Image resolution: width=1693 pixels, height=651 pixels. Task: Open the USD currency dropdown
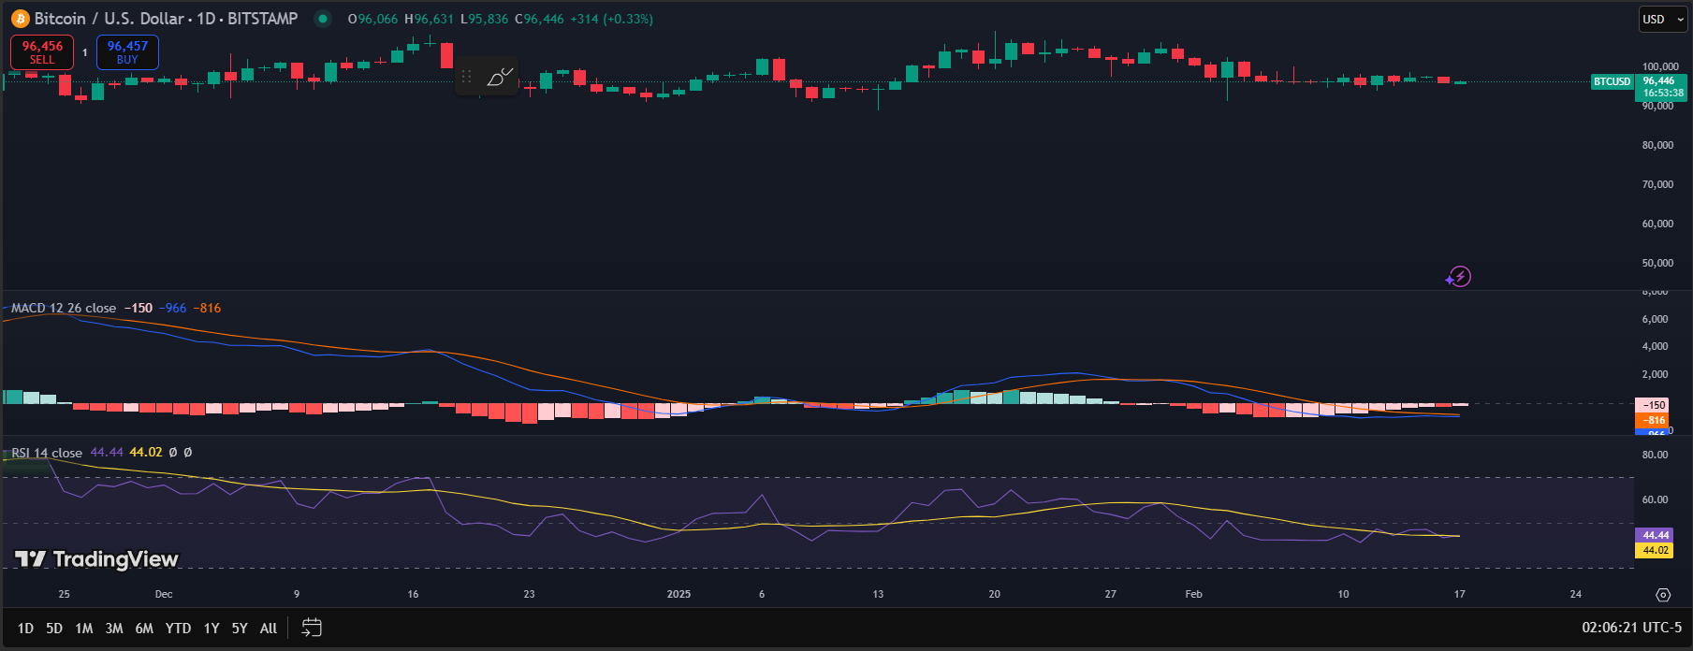[1663, 19]
